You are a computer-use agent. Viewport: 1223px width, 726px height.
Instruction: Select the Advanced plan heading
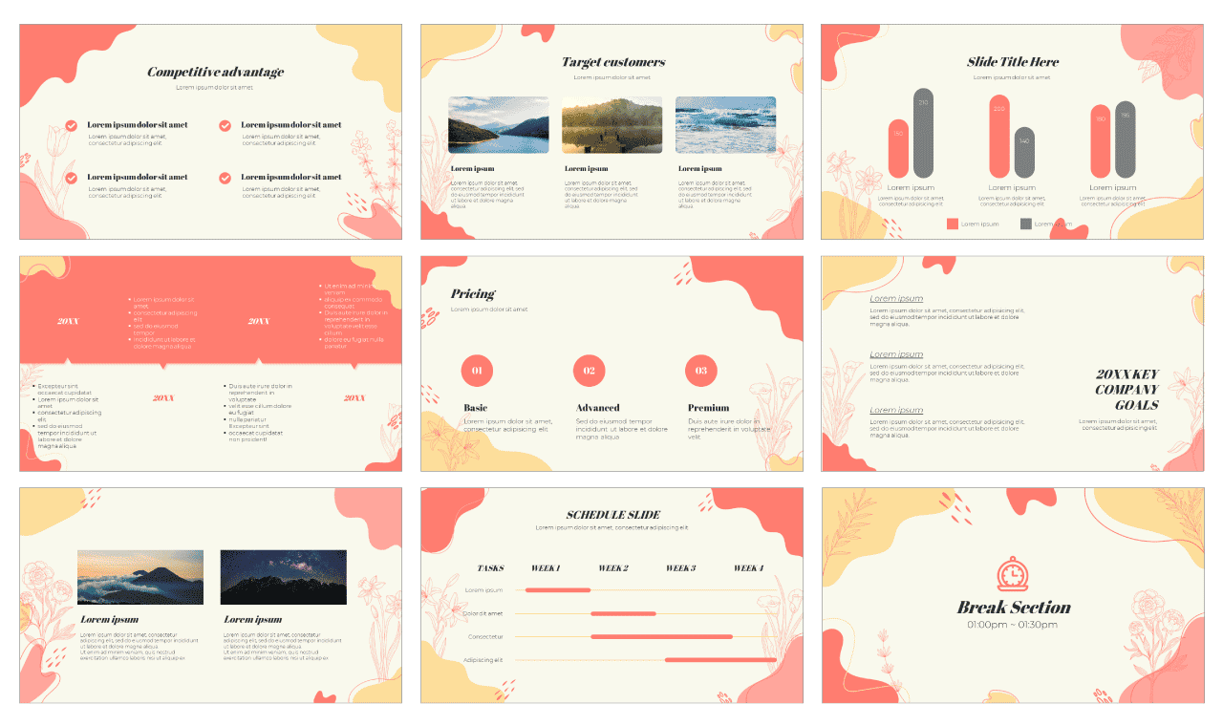click(x=597, y=408)
